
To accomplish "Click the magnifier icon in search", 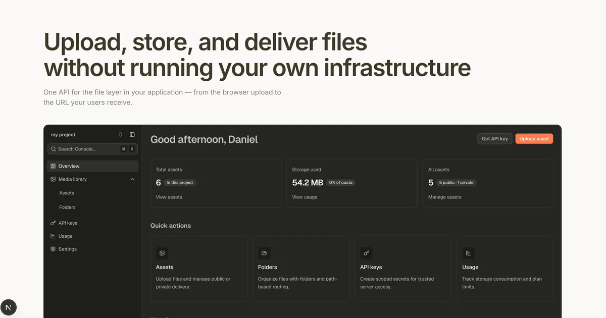I will coord(53,149).
